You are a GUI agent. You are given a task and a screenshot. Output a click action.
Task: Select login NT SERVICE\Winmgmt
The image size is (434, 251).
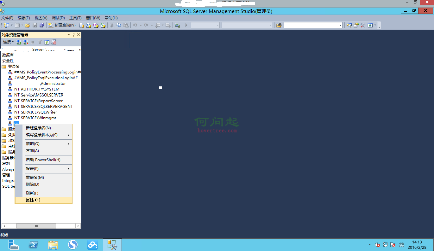(35, 118)
